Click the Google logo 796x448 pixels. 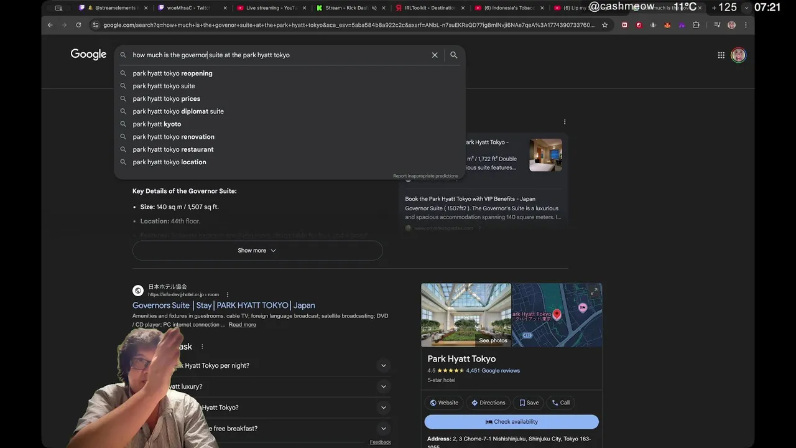point(88,55)
